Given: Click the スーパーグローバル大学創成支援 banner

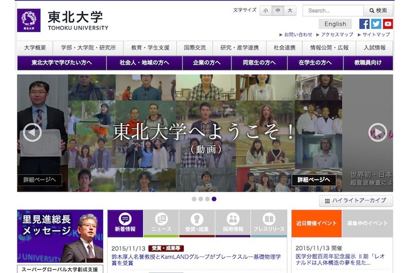Looking at the screenshot, I should tap(60, 269).
